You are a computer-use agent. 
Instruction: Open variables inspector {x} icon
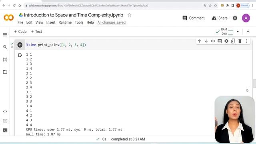(5, 59)
